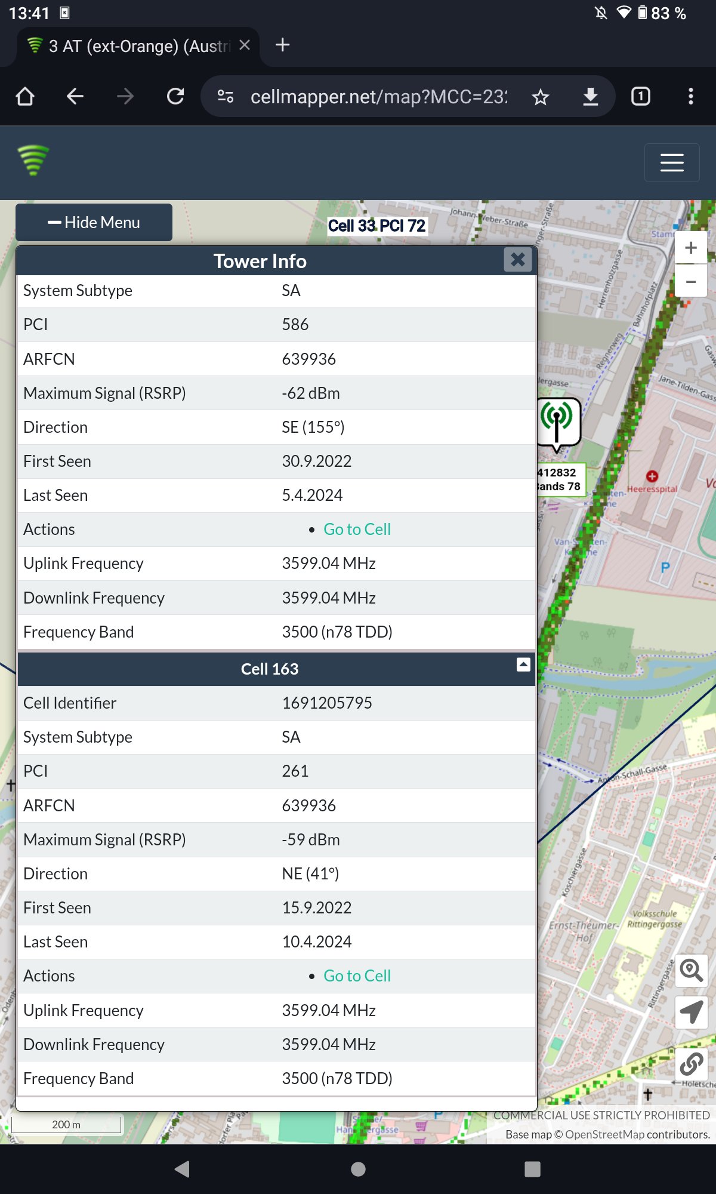Select Last Seen date 5.4.2024
Screen dimensions: 716x1194
pyautogui.click(x=313, y=496)
